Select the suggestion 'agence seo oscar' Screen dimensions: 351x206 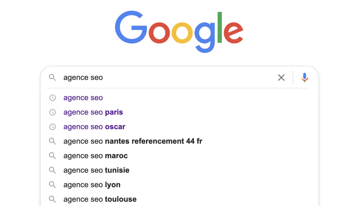(94, 126)
